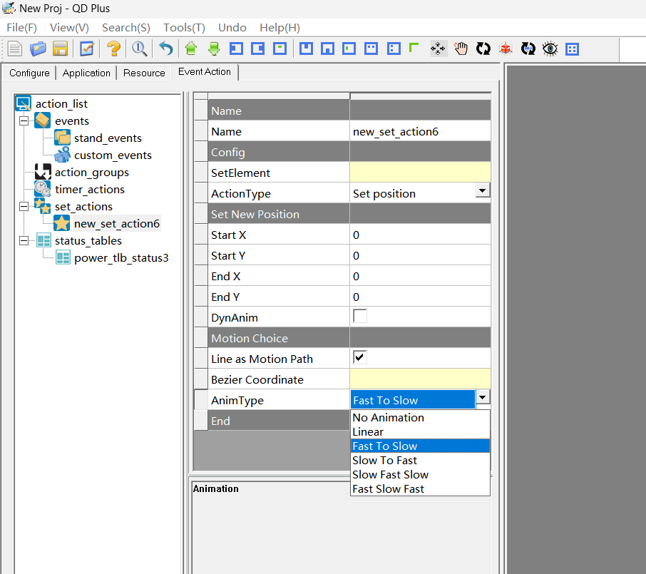Click the rotate arrows with blue center icon
The width and height of the screenshot is (646, 574).
coord(528,48)
